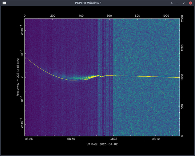195x156 pixels.
Task: Click the 08:25 time tick label
Action: click(x=29, y=139)
